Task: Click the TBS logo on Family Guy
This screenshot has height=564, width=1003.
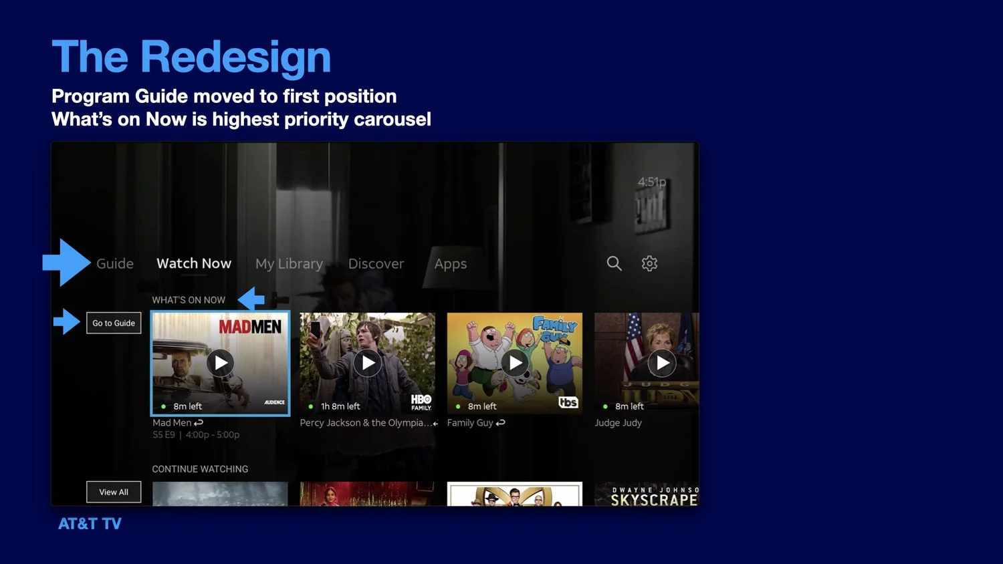Action: pos(568,402)
